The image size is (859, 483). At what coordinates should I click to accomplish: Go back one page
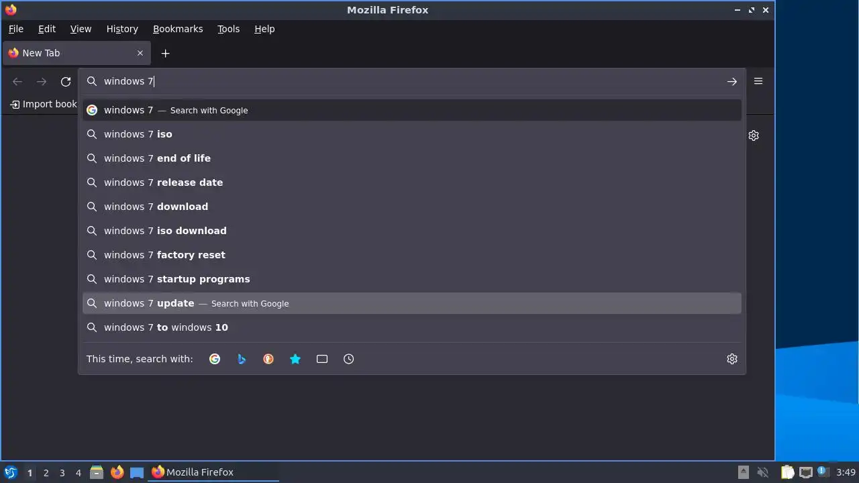coord(17,81)
